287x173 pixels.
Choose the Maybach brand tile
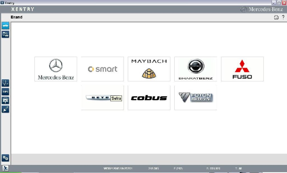(x=149, y=69)
